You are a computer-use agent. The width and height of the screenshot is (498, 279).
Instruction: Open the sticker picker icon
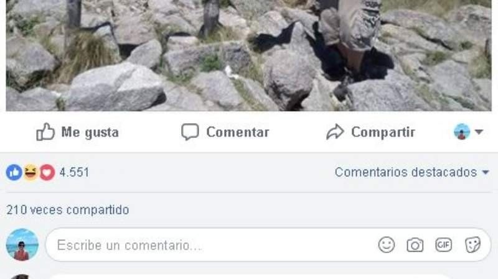click(472, 245)
